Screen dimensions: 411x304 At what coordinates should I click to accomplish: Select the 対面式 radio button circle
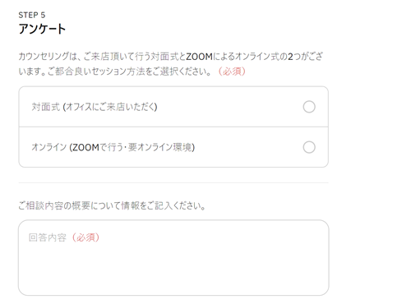click(309, 107)
